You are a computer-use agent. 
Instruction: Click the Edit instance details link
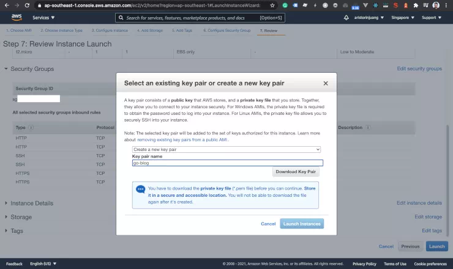click(x=419, y=203)
